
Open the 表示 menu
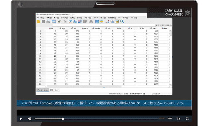56,18
